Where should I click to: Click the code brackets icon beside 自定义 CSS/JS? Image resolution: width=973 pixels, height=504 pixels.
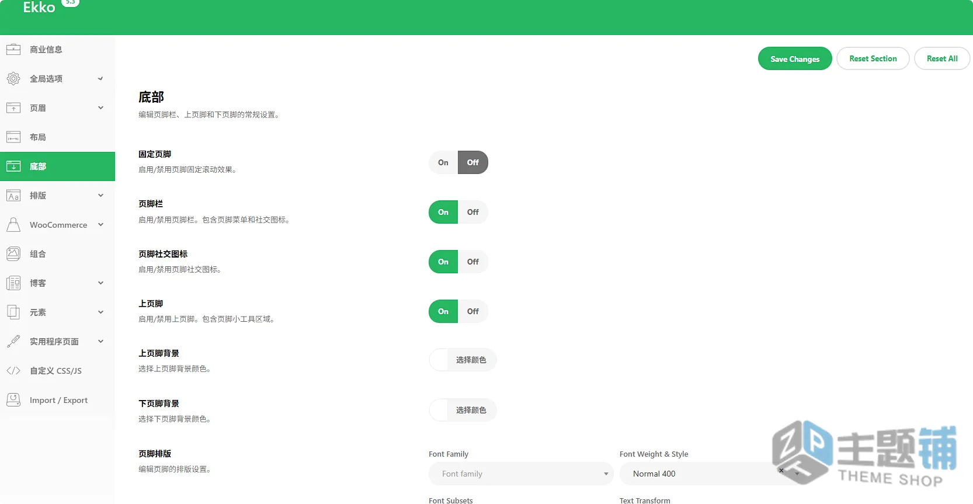coord(13,371)
